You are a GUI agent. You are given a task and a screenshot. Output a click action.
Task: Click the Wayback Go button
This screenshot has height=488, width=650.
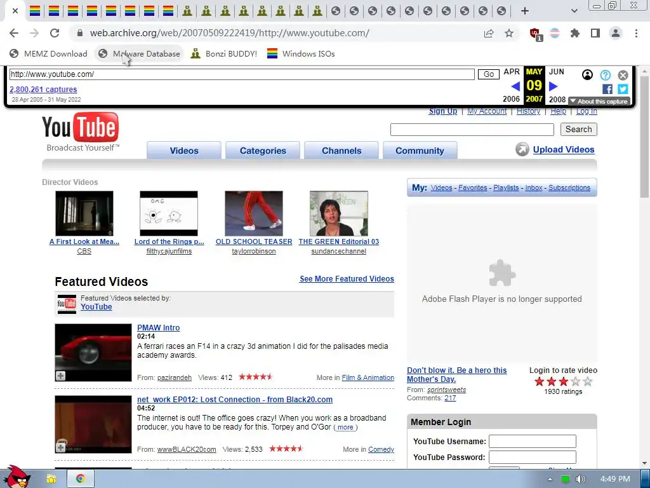coord(489,74)
